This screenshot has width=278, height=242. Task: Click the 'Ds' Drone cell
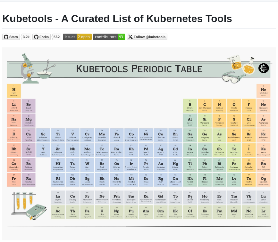point(146,180)
